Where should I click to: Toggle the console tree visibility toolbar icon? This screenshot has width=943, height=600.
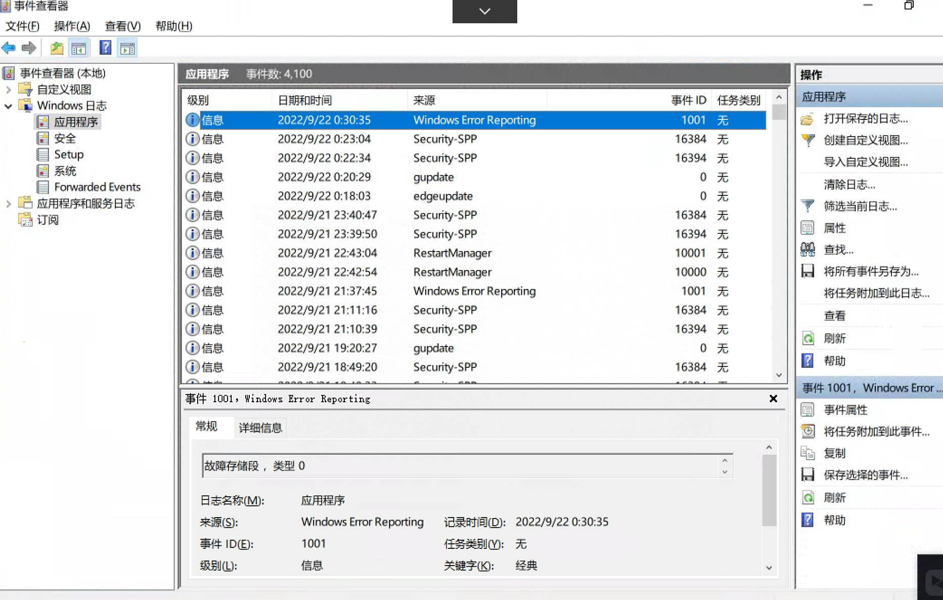tap(78, 48)
